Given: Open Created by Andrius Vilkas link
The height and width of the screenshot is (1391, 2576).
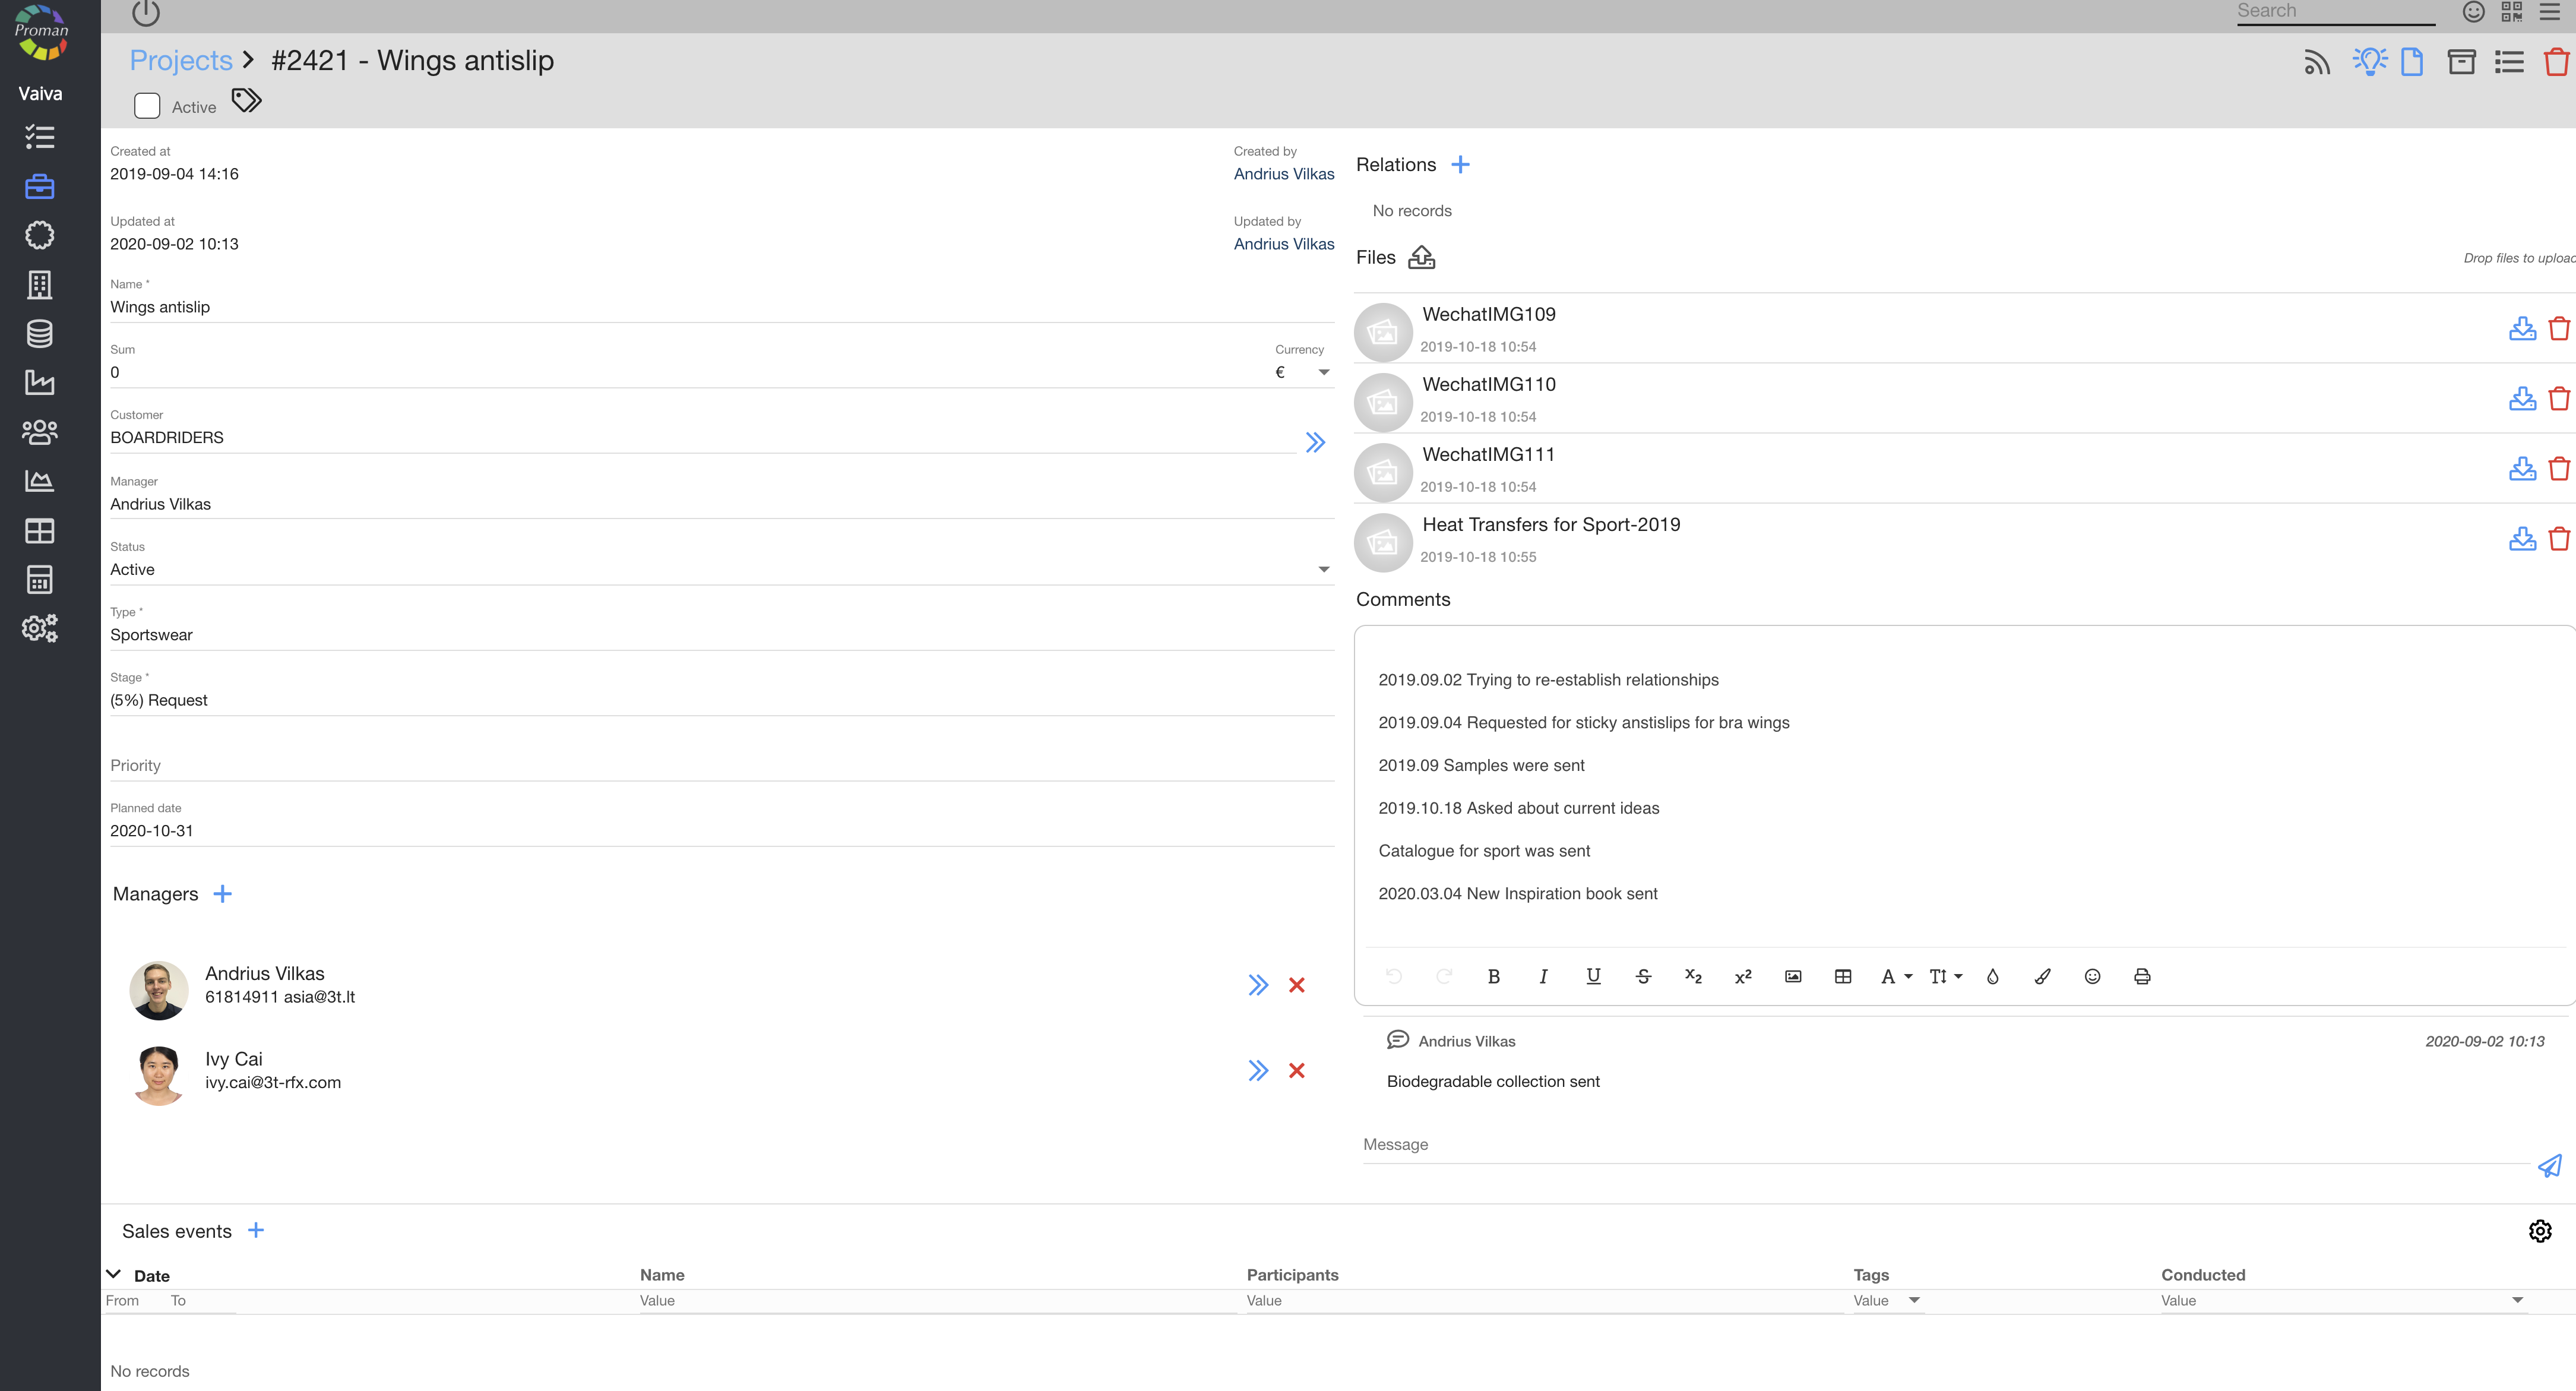Looking at the screenshot, I should [1283, 174].
